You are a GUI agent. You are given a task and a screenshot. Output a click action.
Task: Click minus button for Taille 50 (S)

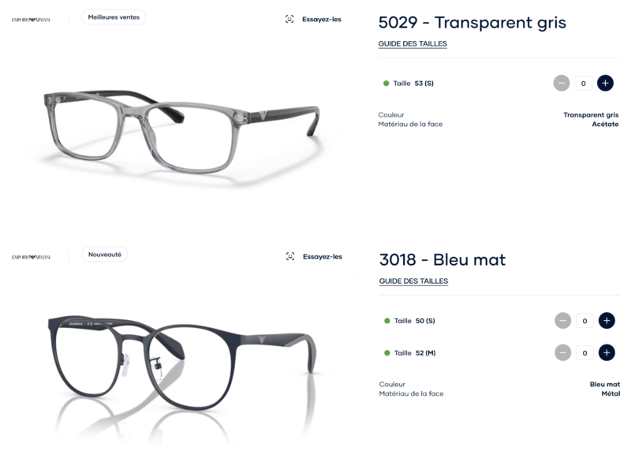click(x=563, y=321)
